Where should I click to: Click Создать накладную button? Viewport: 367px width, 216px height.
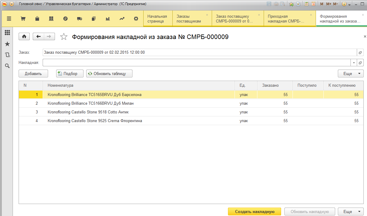[255, 212]
